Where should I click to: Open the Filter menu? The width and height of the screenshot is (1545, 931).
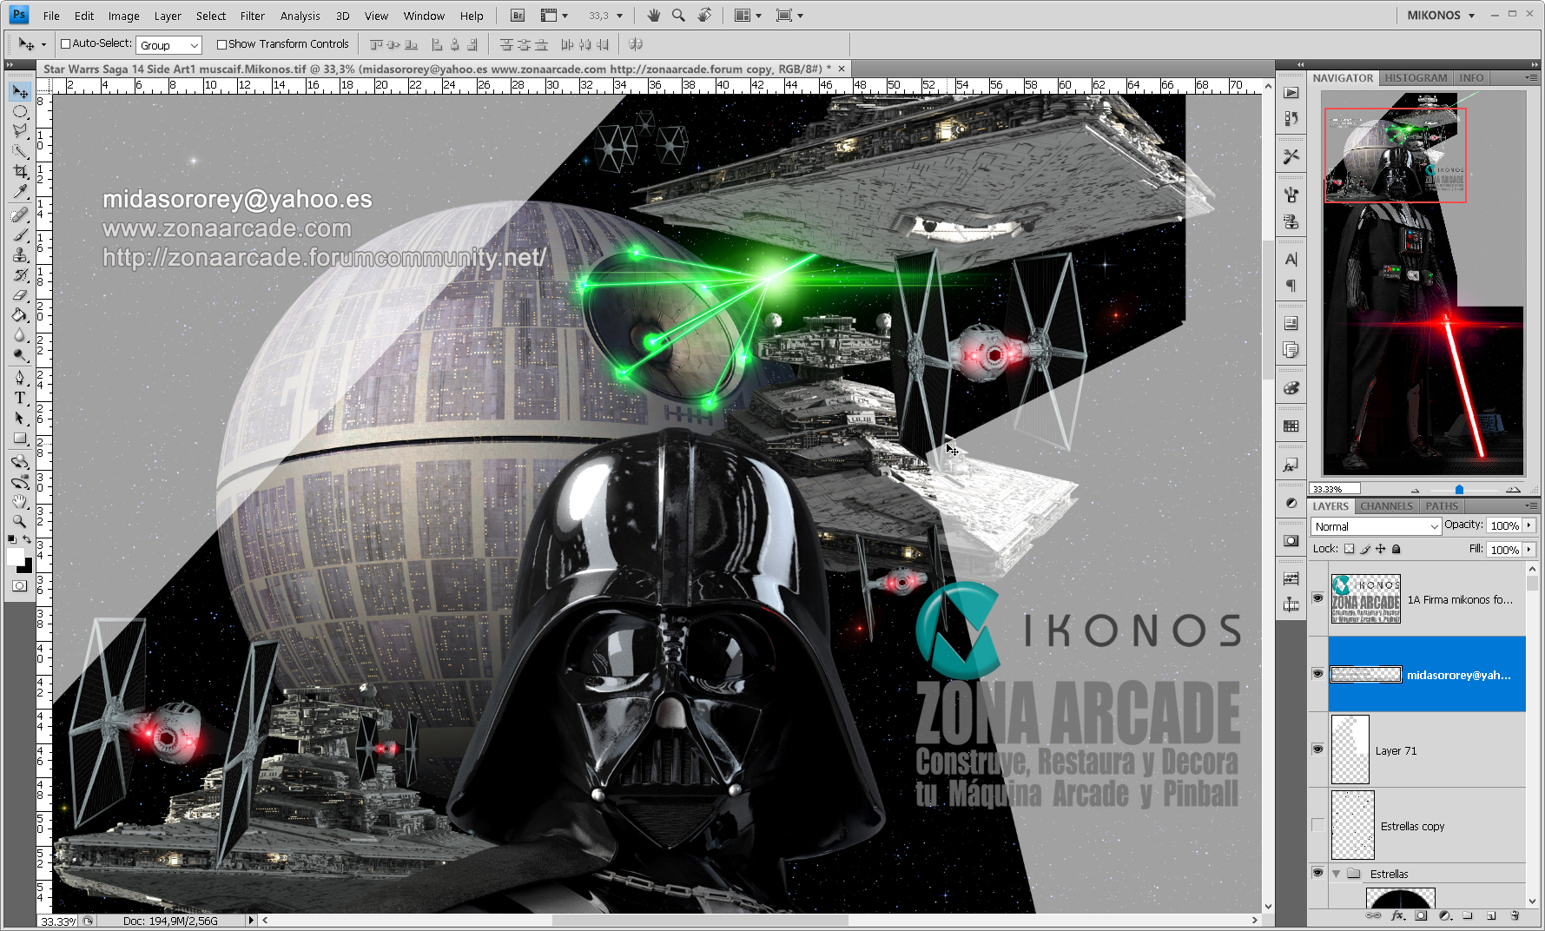[252, 16]
